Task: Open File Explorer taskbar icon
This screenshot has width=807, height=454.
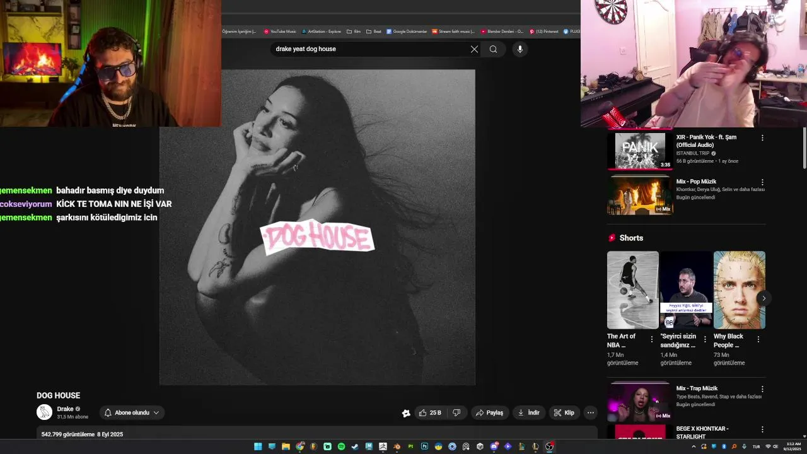Action: [286, 446]
